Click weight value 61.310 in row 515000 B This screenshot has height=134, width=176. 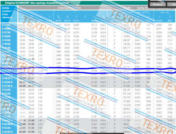127,82
